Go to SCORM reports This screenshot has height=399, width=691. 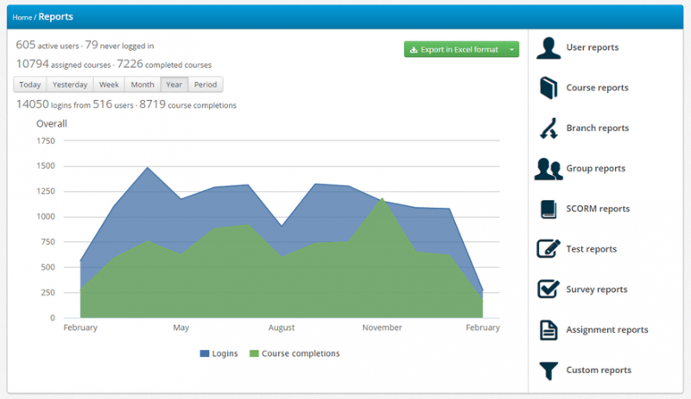point(598,209)
